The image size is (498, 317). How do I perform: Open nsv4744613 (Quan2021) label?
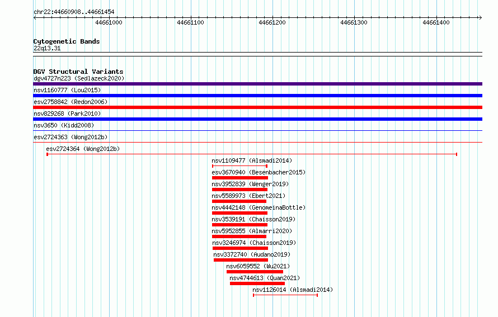tap(265, 278)
